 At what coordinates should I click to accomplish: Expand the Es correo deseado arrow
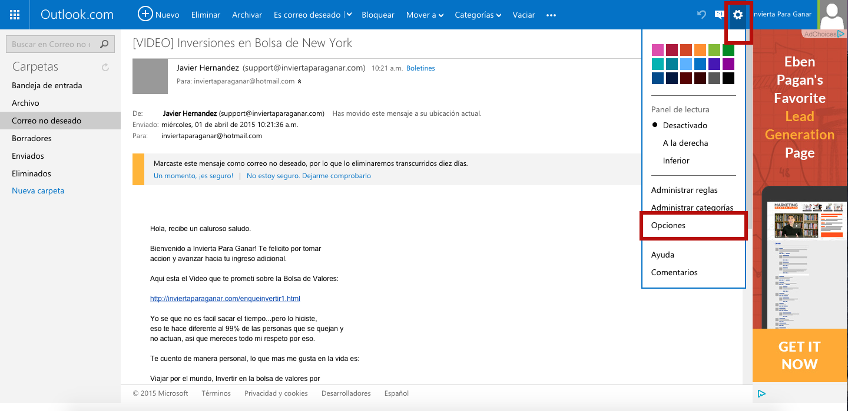point(349,15)
